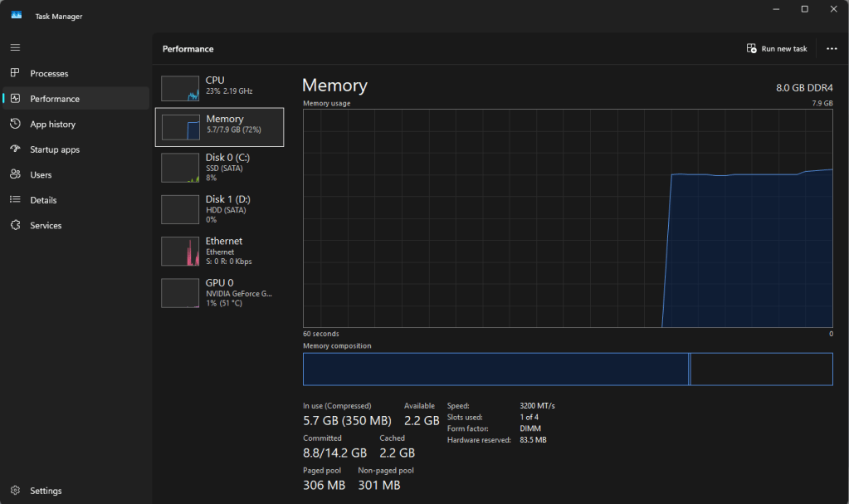Image resolution: width=849 pixels, height=504 pixels.
Task: Click Ethernet S: 0 R: 0 Kbps text
Action: (x=228, y=262)
